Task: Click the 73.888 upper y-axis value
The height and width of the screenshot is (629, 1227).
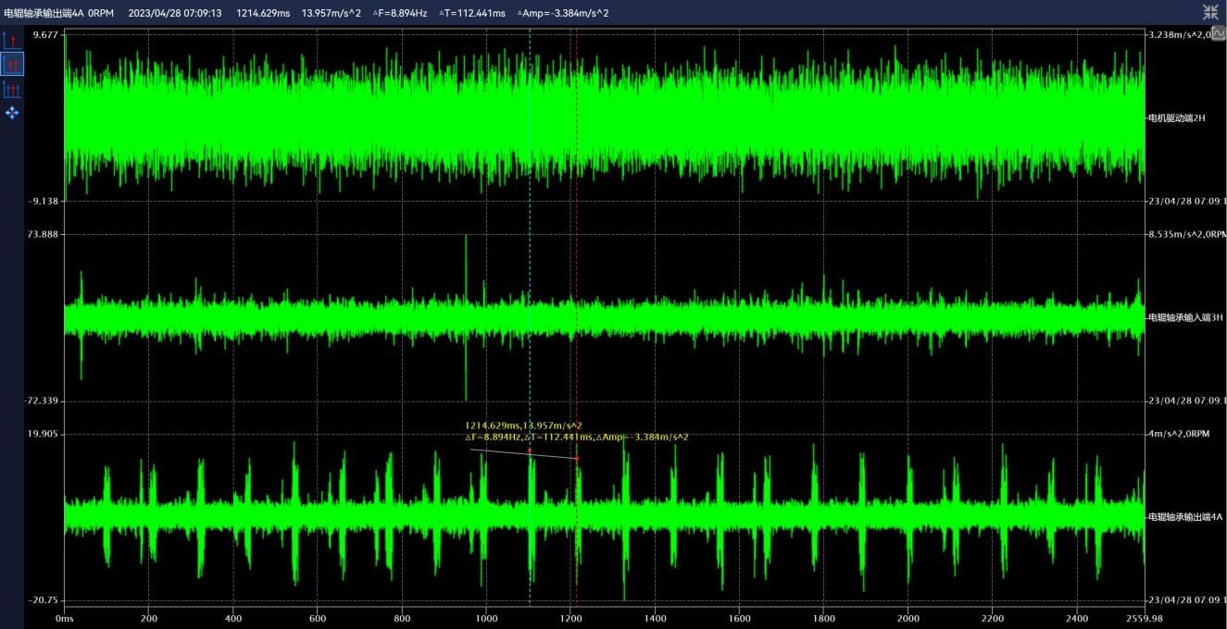Action: pyautogui.click(x=43, y=234)
